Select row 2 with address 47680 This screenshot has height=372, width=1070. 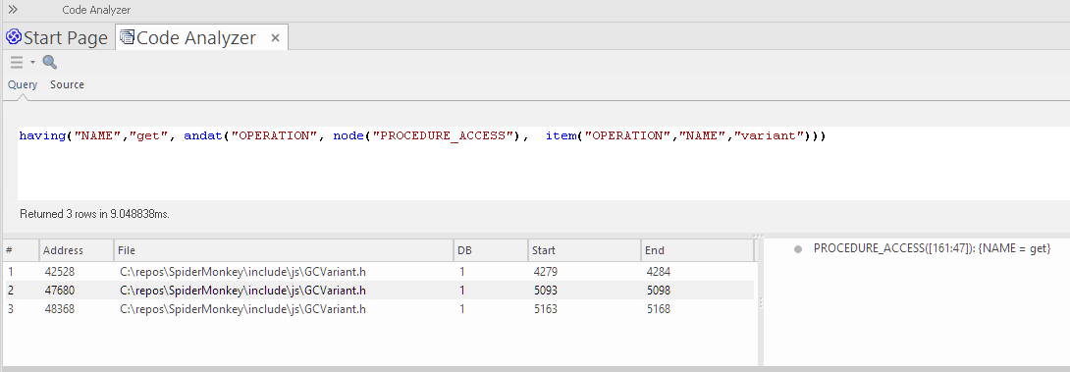380,291
